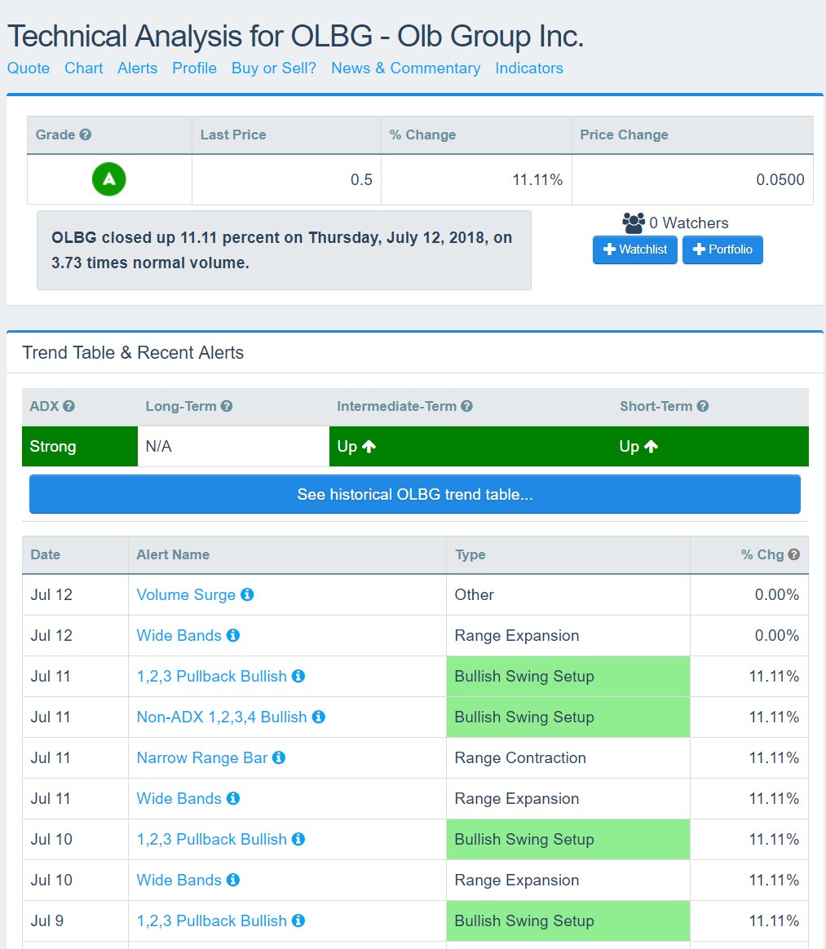826x949 pixels.
Task: Click the Range Contraction type cell
Action: click(x=568, y=757)
